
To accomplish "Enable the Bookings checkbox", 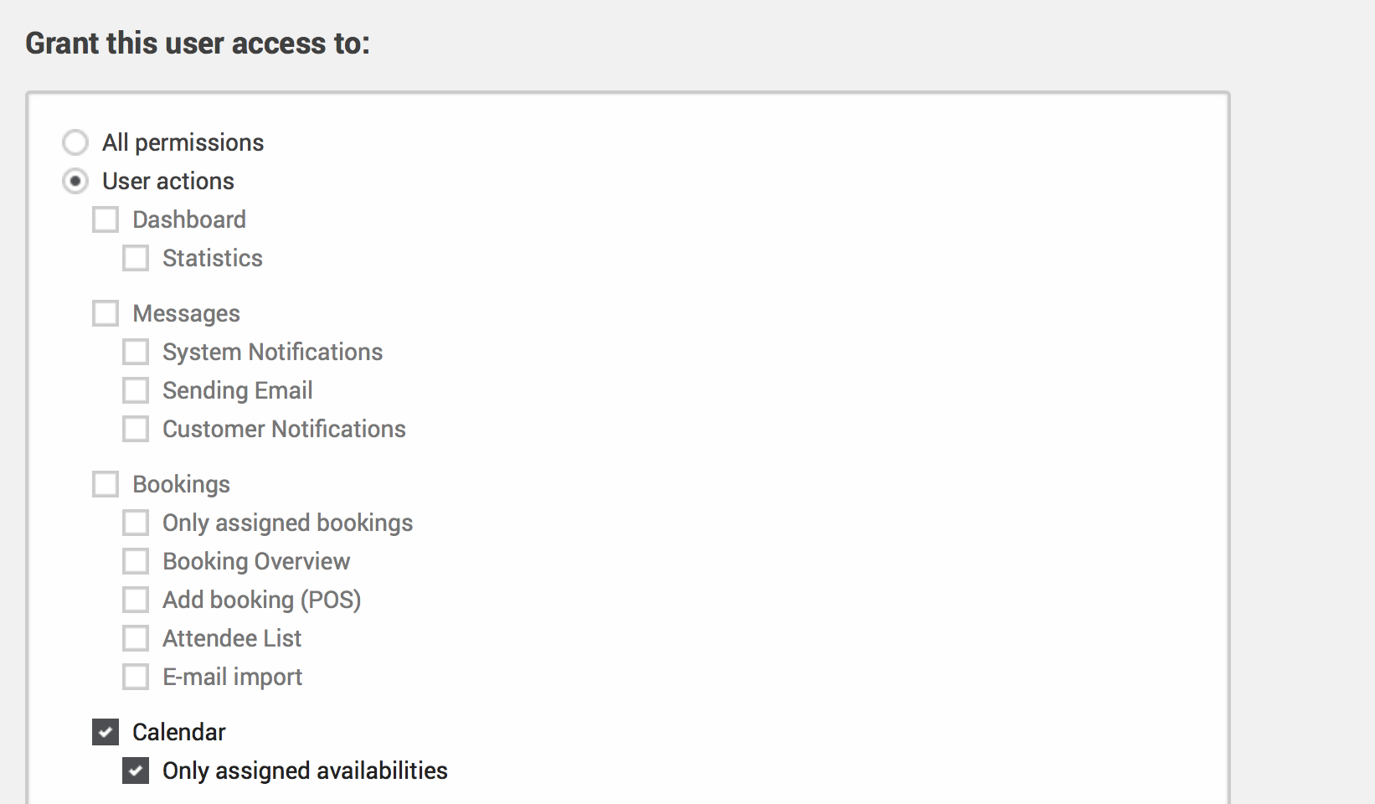I will click(x=106, y=484).
